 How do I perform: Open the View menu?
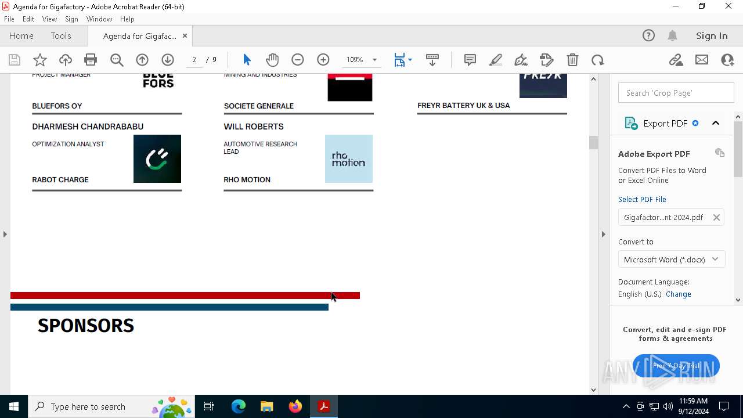click(49, 19)
